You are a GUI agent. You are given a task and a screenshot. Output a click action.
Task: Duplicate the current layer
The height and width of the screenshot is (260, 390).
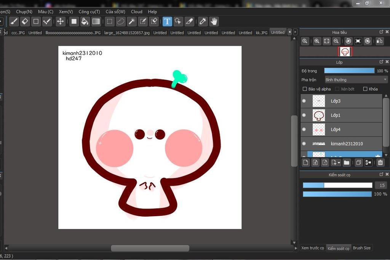(358, 163)
